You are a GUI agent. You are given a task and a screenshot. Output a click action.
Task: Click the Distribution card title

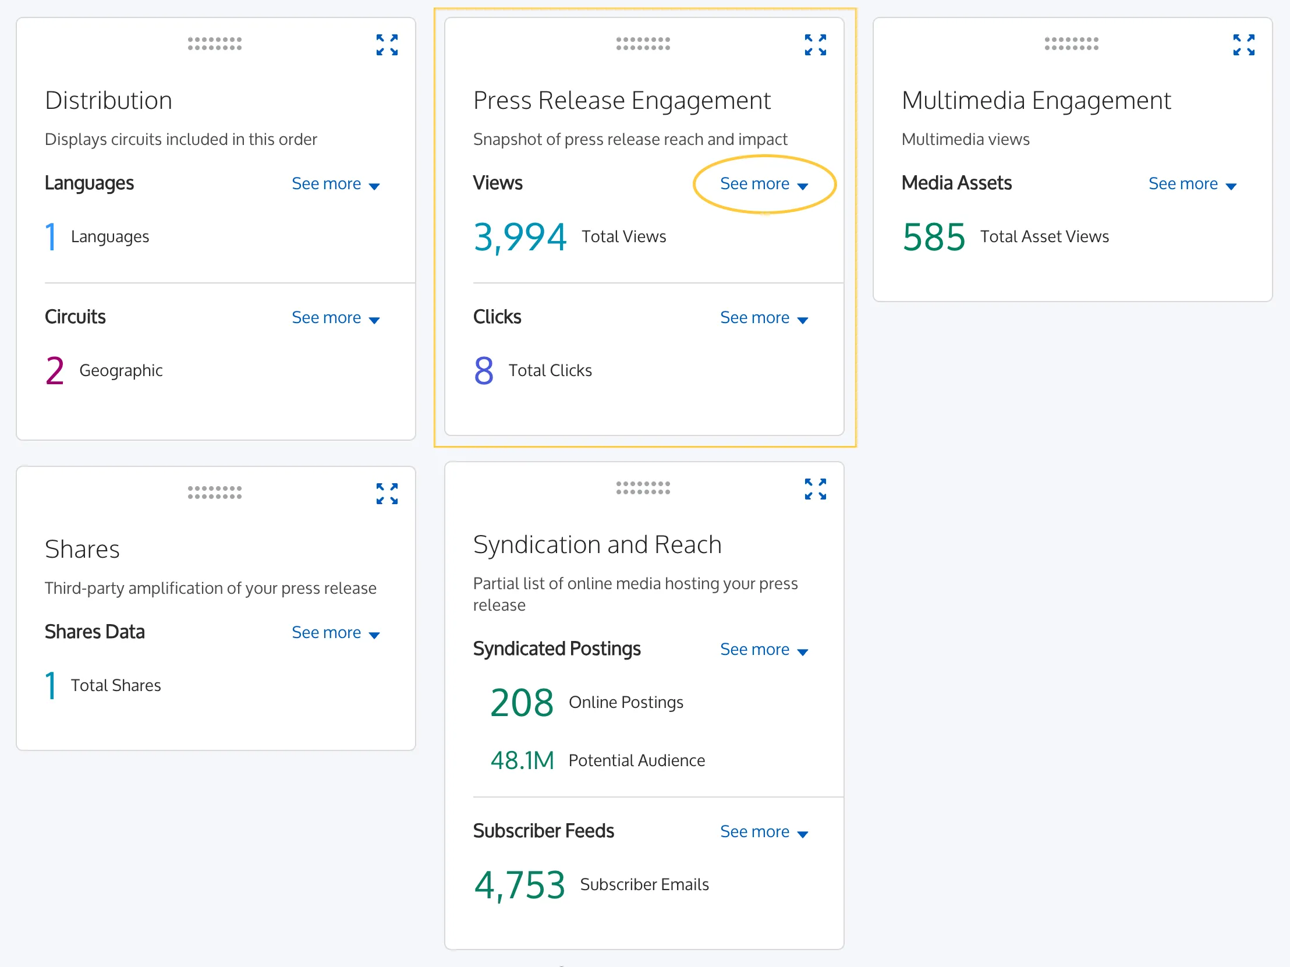[x=108, y=100]
